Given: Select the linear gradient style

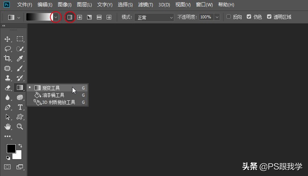Looking at the screenshot, I should point(70,17).
